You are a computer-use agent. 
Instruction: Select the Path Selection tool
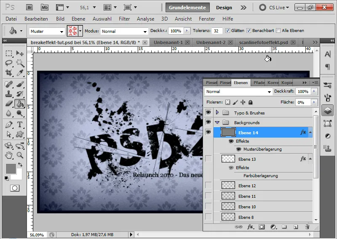pos(9,134)
